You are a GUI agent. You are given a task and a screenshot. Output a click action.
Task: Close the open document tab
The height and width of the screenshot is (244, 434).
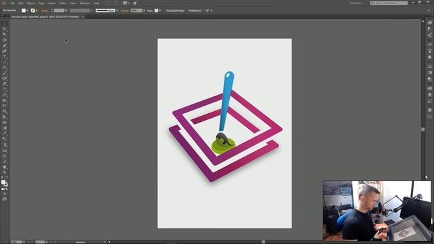[83, 17]
